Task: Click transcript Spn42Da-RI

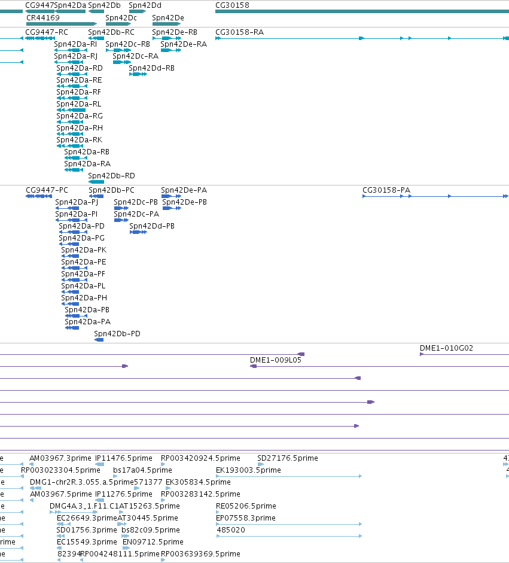Action: tap(75, 44)
